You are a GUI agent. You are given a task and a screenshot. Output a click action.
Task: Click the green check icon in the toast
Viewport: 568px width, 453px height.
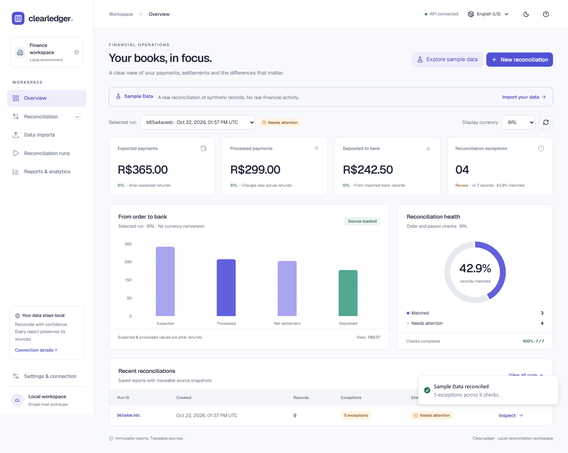[427, 390]
